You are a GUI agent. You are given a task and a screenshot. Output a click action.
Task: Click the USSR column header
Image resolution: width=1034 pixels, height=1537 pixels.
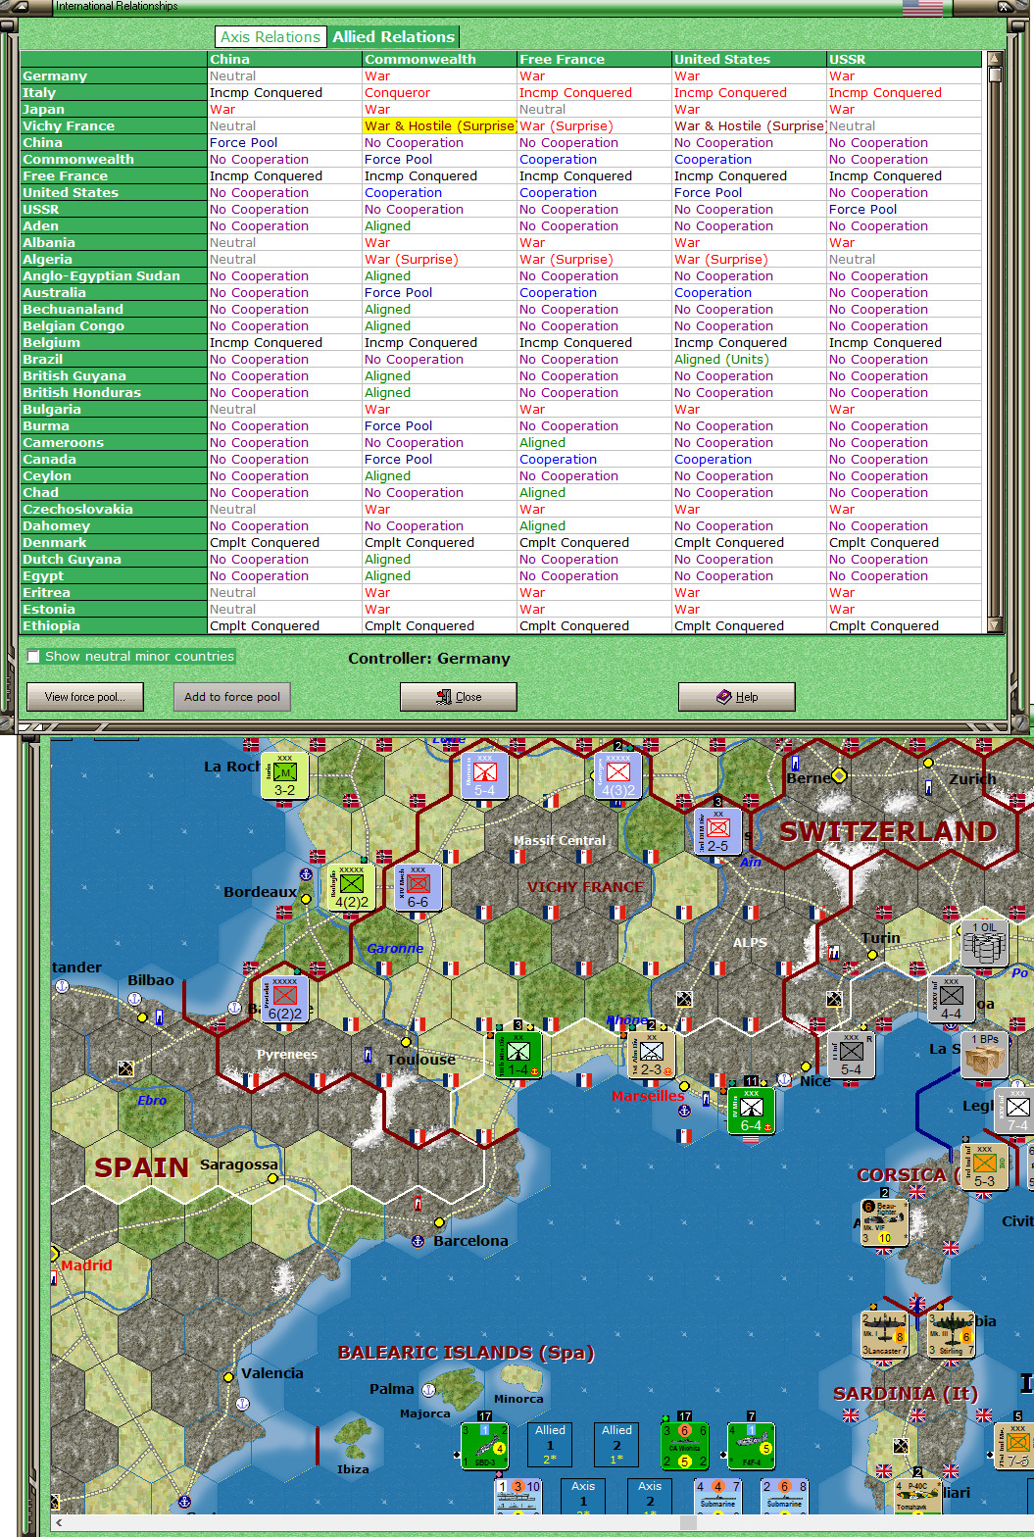click(905, 60)
